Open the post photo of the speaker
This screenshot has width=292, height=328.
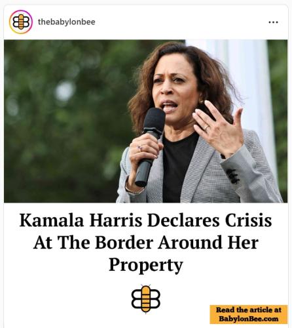[x=146, y=121]
